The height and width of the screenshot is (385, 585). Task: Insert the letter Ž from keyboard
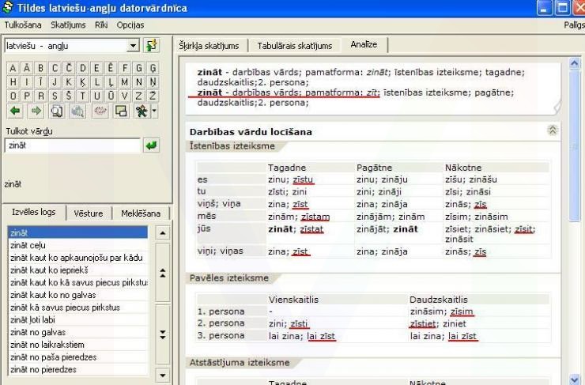point(153,97)
